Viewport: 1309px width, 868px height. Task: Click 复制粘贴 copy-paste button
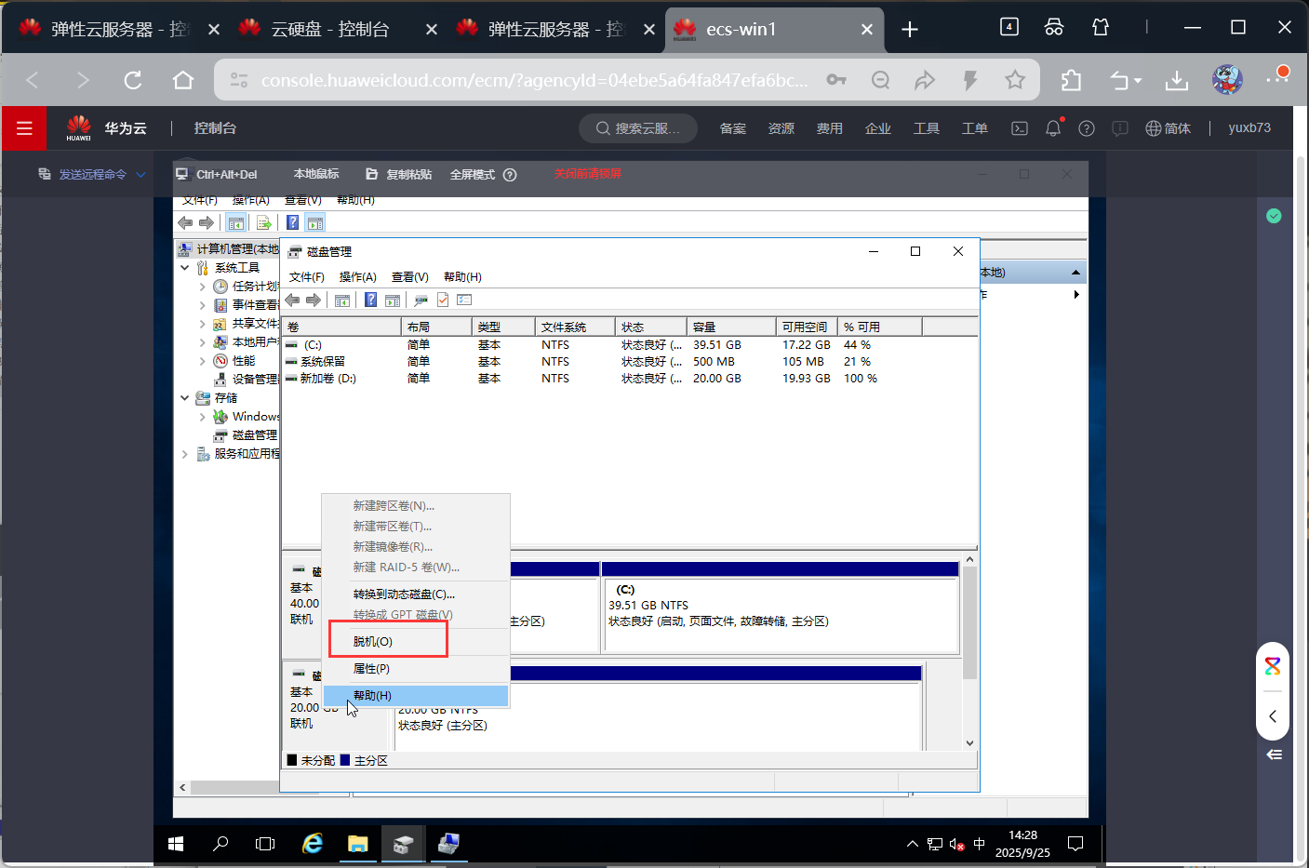pos(399,174)
